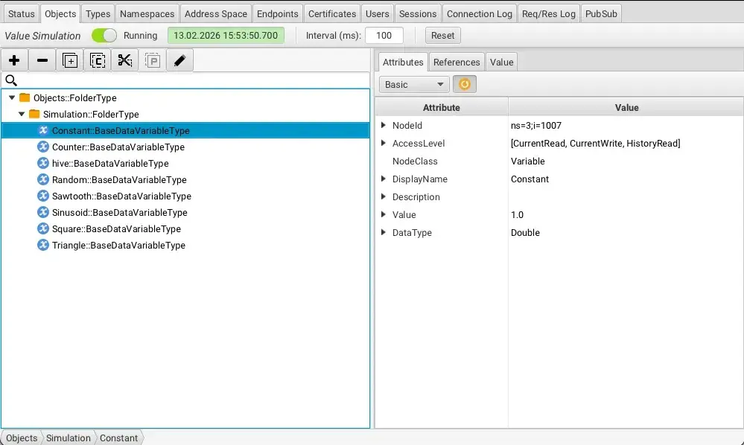
Task: Click the simulation timestamp display
Action: point(226,36)
